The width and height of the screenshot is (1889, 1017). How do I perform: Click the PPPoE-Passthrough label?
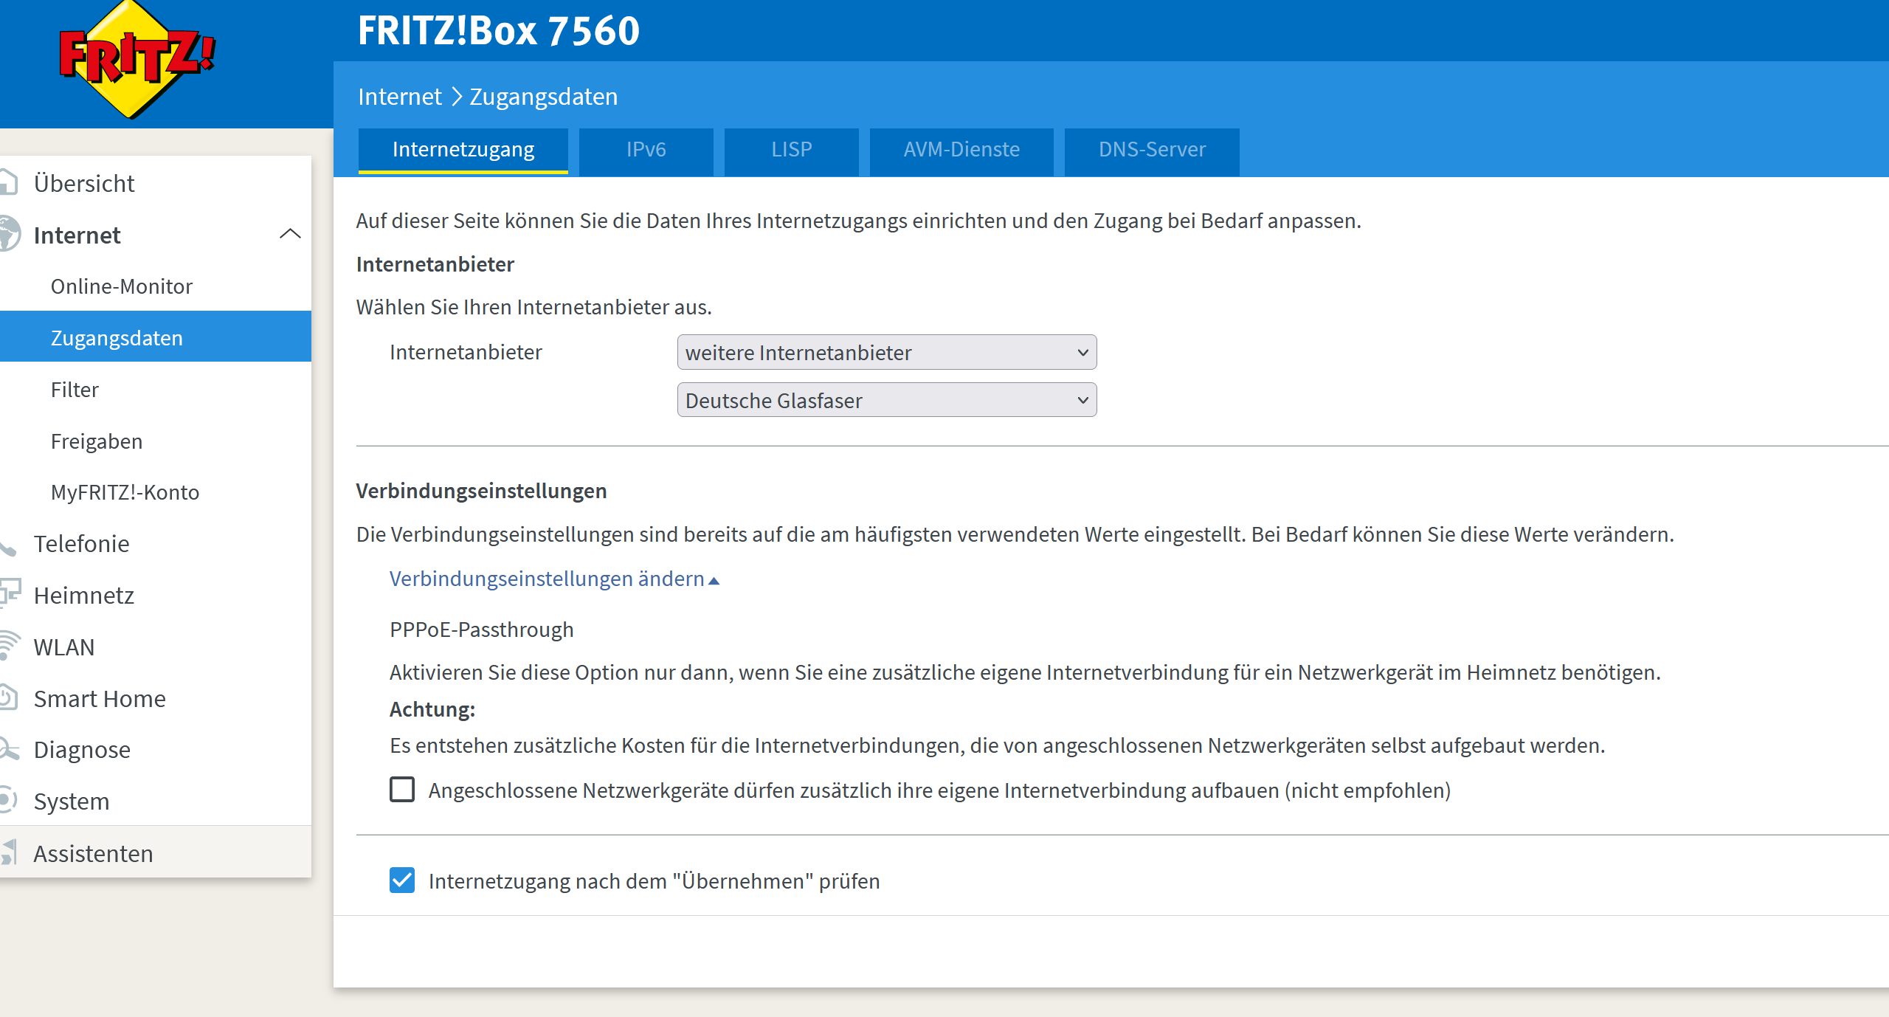[x=481, y=630]
